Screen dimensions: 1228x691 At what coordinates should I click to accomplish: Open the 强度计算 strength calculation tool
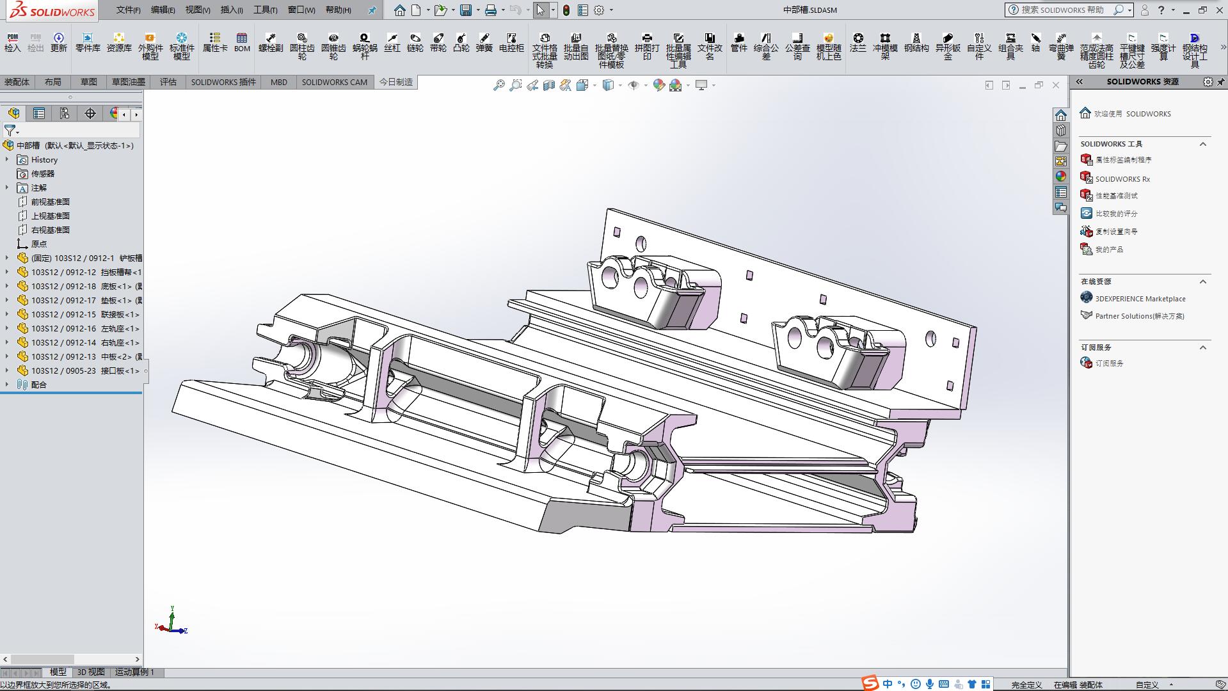pyautogui.click(x=1163, y=46)
